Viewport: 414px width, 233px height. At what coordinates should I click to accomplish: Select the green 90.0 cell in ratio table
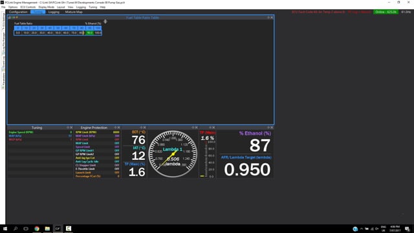tap(90, 33)
